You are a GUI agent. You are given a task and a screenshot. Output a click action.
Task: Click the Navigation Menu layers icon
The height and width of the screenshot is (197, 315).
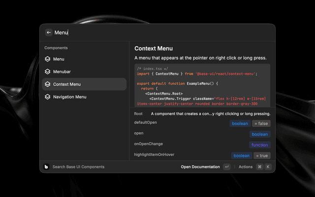click(48, 97)
